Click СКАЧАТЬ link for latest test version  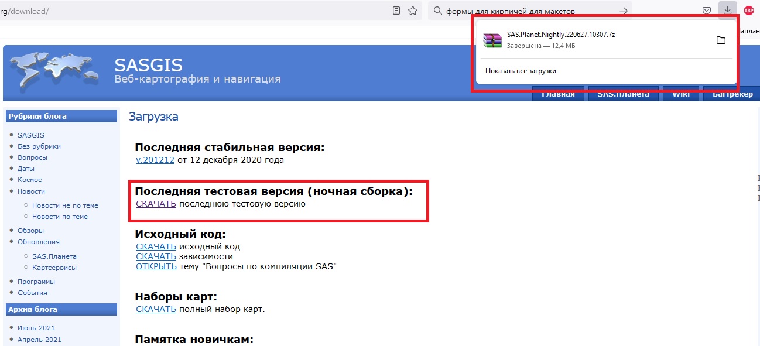coord(156,204)
